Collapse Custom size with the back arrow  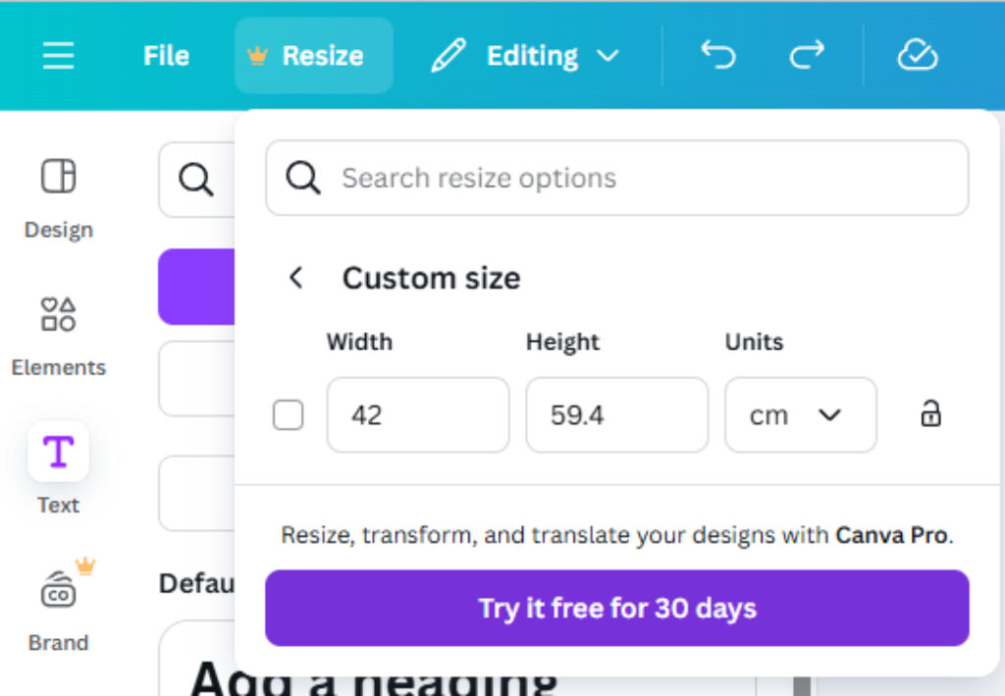[295, 277]
